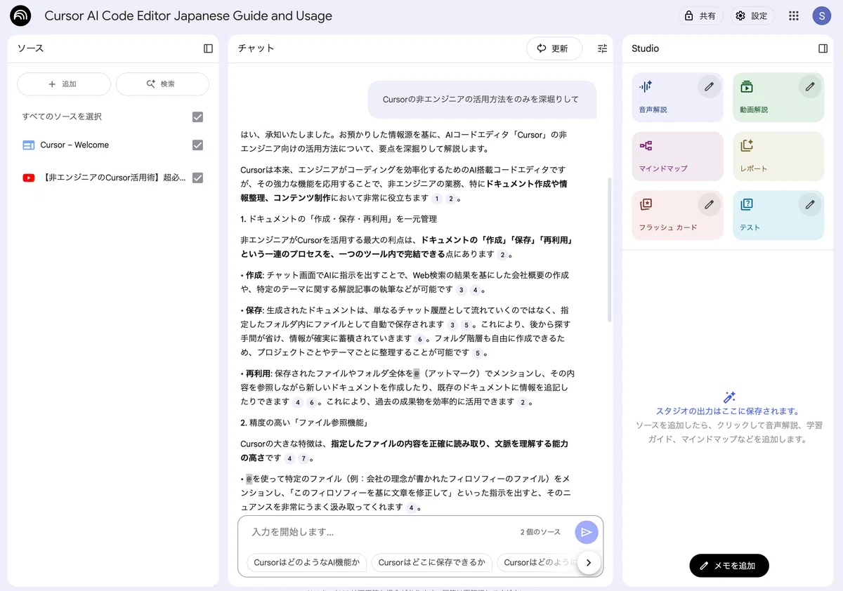Open the 共有 share dialog
This screenshot has width=843, height=591.
[701, 15]
